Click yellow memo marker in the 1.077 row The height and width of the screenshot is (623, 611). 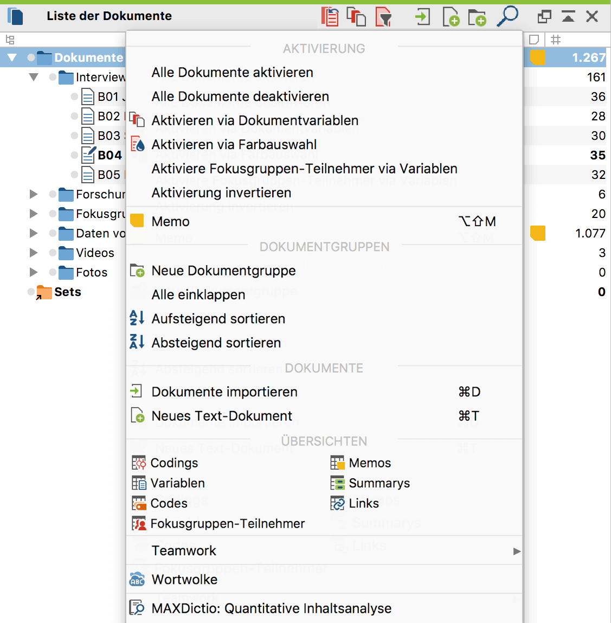point(538,233)
